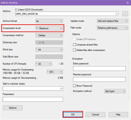131x120 pixels.
Task: Expand the Compression level dropdown
Action: coord(49,28)
